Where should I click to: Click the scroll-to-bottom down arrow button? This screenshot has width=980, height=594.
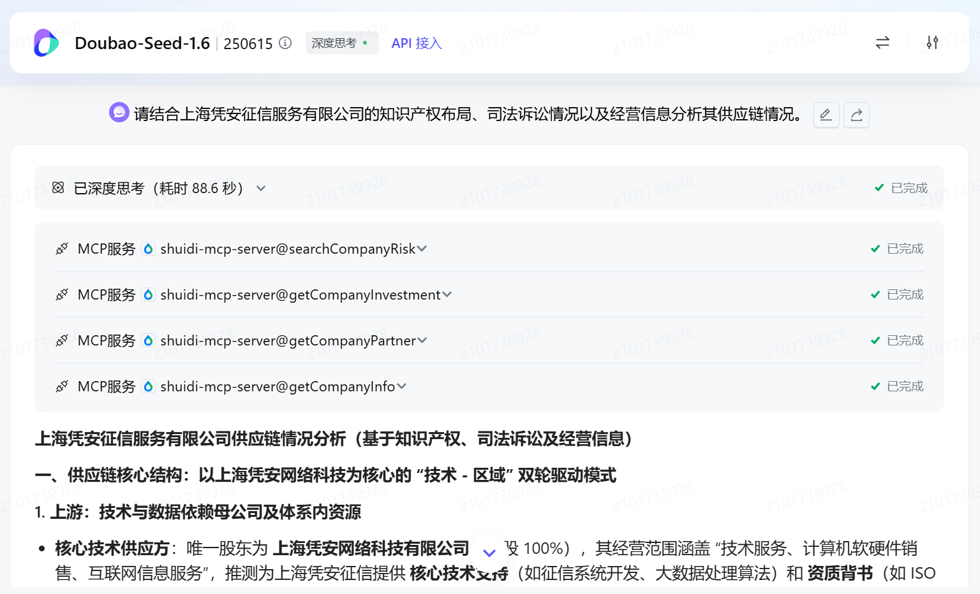(489, 552)
